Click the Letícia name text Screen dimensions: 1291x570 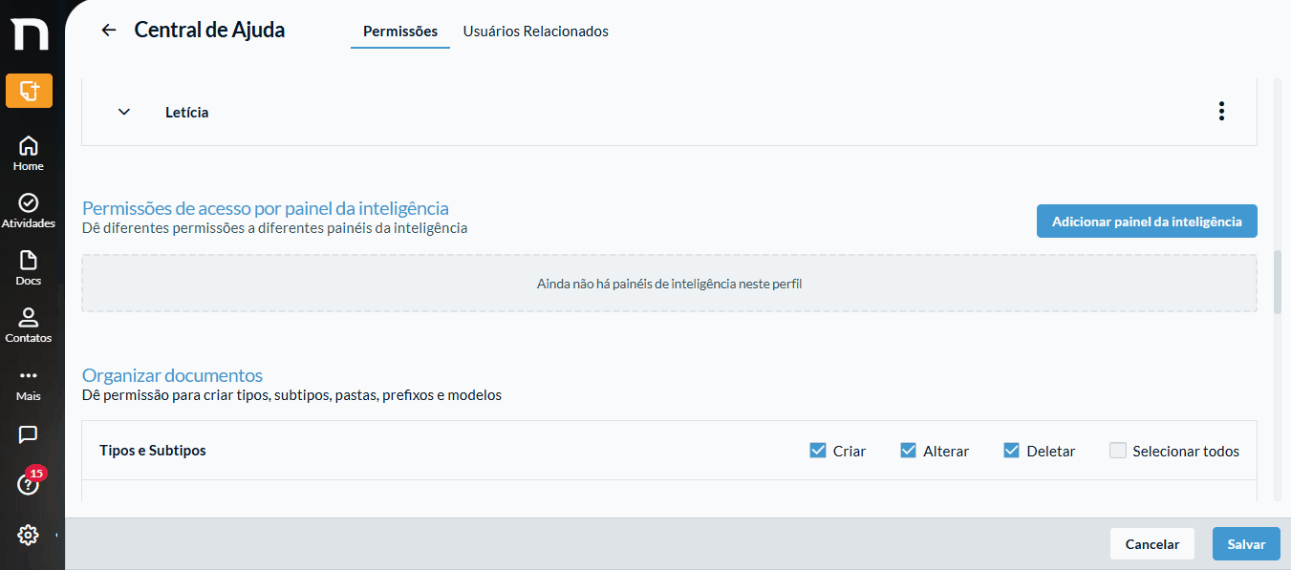[187, 112]
